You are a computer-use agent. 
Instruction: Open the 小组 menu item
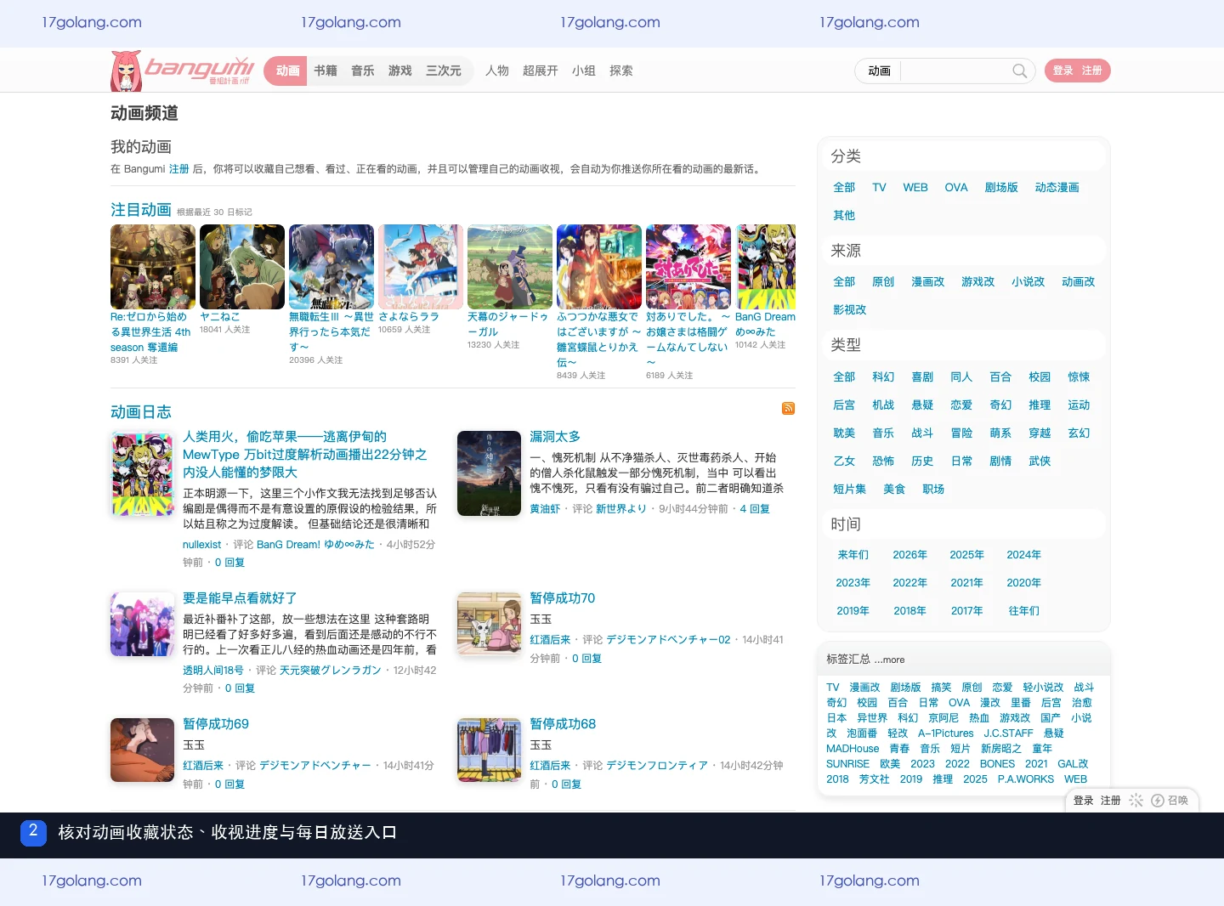[x=584, y=71]
